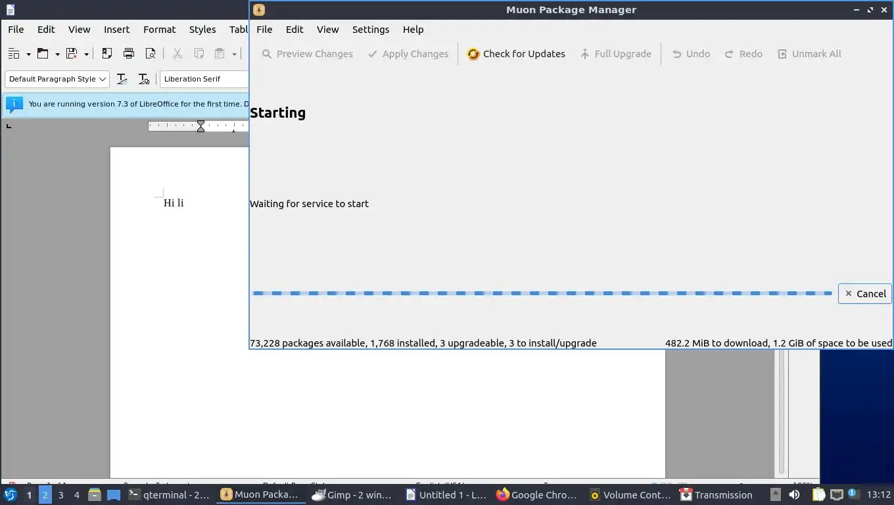Open Muon Package Manager File menu
Screen dimensions: 894x505
pos(264,30)
